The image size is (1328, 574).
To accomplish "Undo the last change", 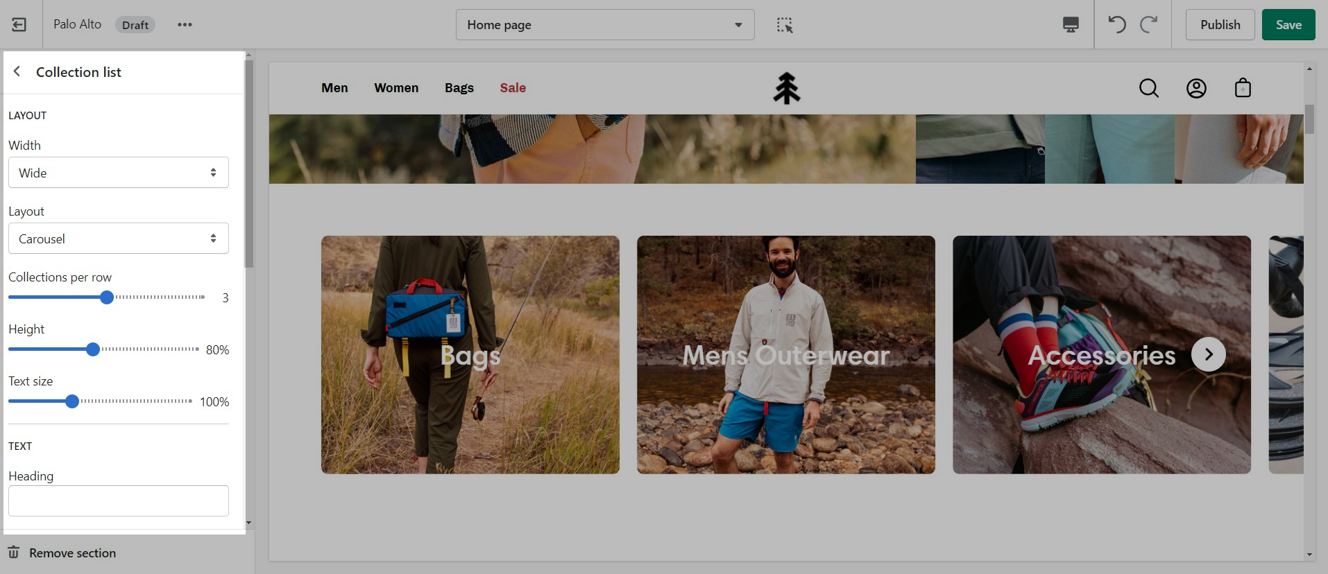I will [1116, 25].
